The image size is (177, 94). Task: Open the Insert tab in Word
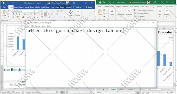tap(16, 7)
